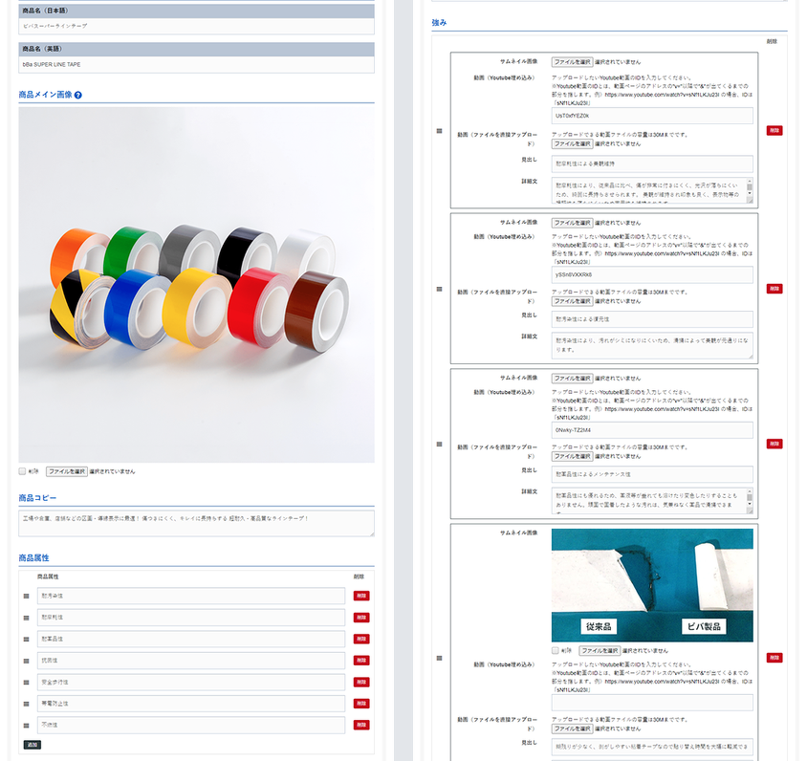Click the scrollbar down arrow in first 詳細文 textarea

pyautogui.click(x=749, y=201)
